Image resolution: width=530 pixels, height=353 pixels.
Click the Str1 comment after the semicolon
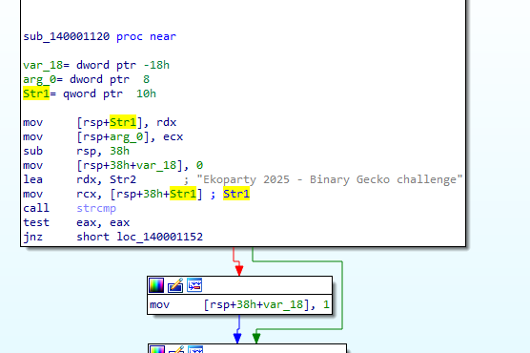(236, 194)
